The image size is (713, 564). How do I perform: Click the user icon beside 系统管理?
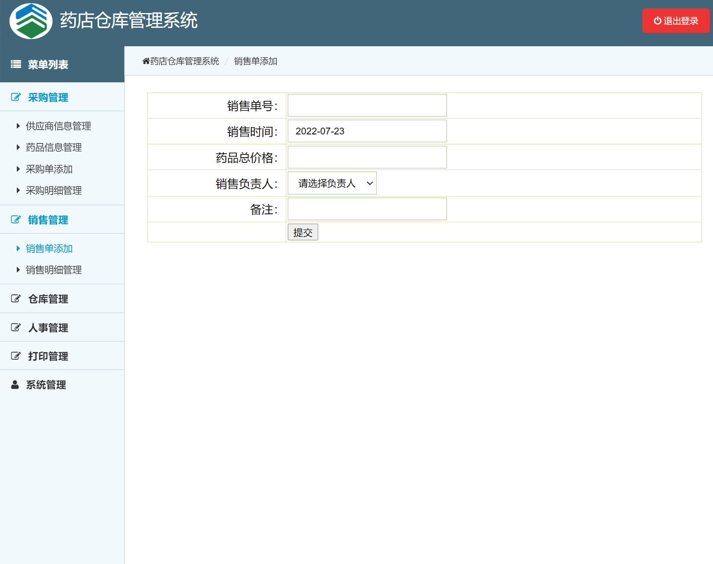[15, 385]
